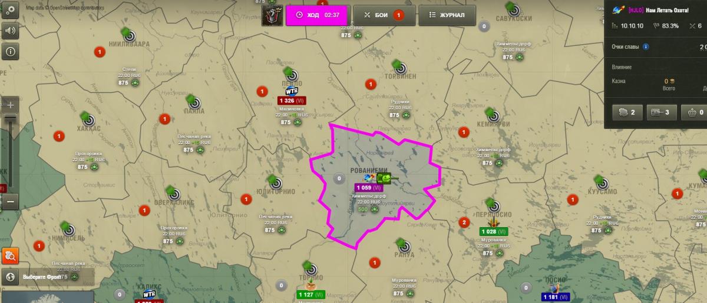
Task: Open the orange province search button
Action: click(x=11, y=256)
